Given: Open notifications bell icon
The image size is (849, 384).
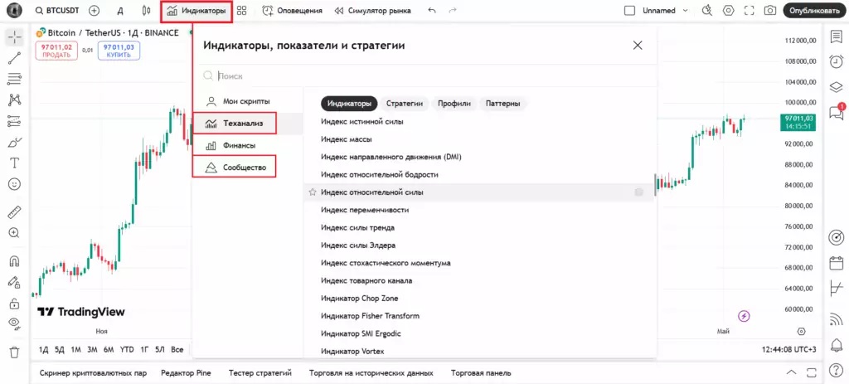Looking at the screenshot, I should [837, 346].
